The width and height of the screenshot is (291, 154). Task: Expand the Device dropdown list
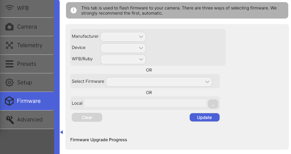tap(123, 48)
